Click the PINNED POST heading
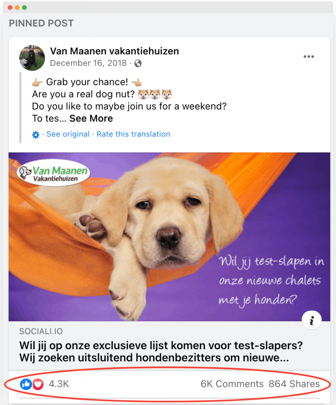This screenshot has width=336, height=405. tap(41, 23)
